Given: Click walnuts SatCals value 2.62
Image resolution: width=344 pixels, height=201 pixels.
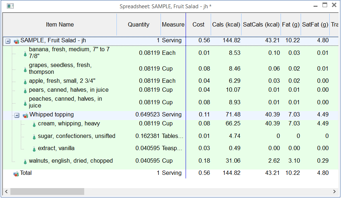Looking at the screenshot, I should coord(274,161).
